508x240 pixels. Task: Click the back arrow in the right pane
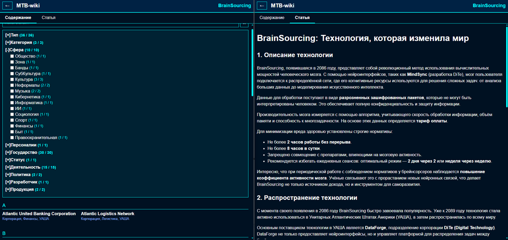pos(262,6)
